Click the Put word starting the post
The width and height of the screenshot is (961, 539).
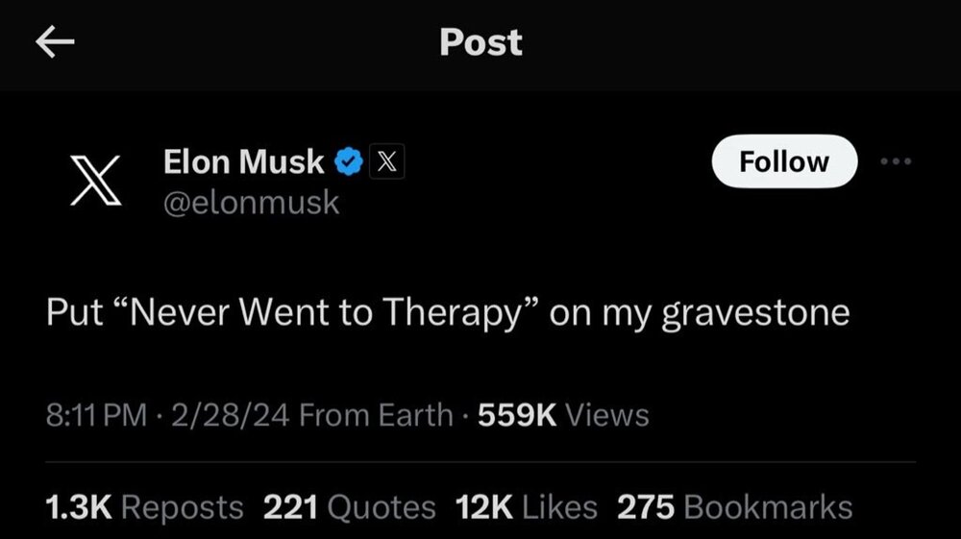[x=73, y=313]
